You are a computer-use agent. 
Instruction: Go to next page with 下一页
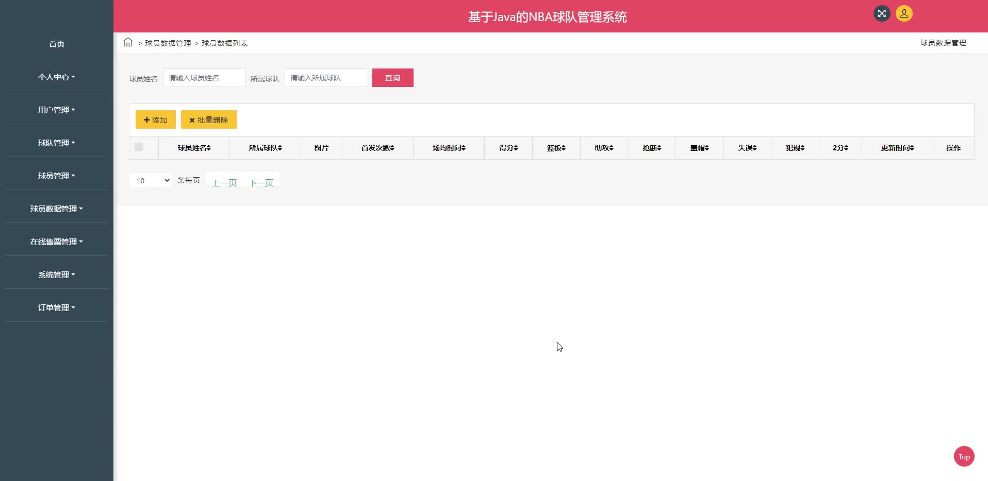(261, 182)
